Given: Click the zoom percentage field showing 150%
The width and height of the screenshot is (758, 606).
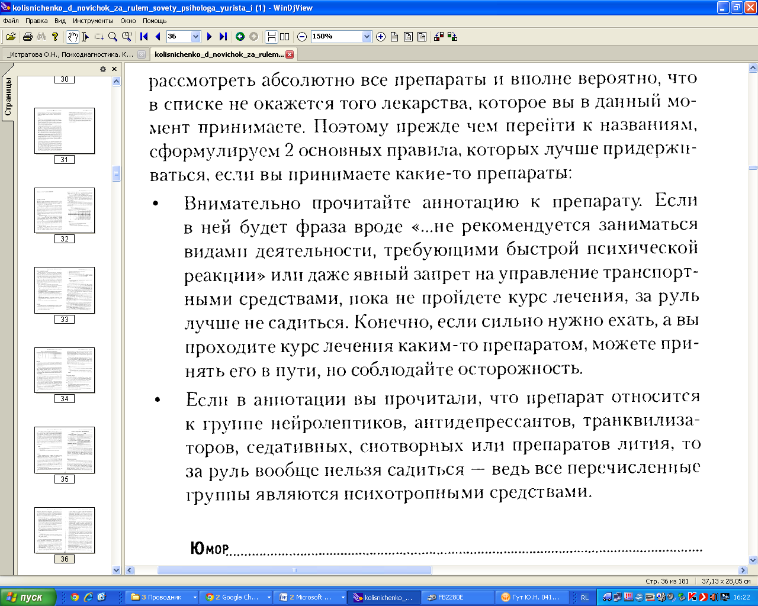Looking at the screenshot, I should click(x=336, y=37).
